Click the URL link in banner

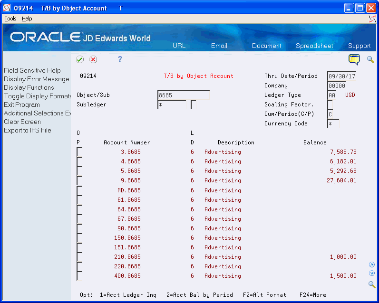click(x=179, y=46)
